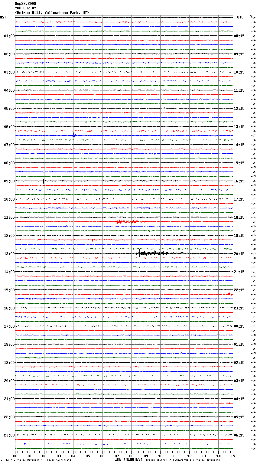Image resolution: width=257 pixels, height=464 pixels.
Task: Click the MST timezone label
Action: [3, 17]
